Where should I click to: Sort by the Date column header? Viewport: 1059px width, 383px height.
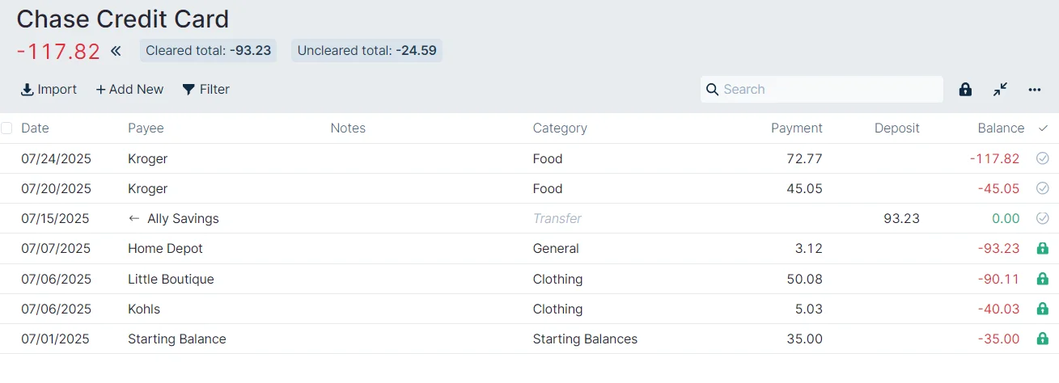pos(35,128)
